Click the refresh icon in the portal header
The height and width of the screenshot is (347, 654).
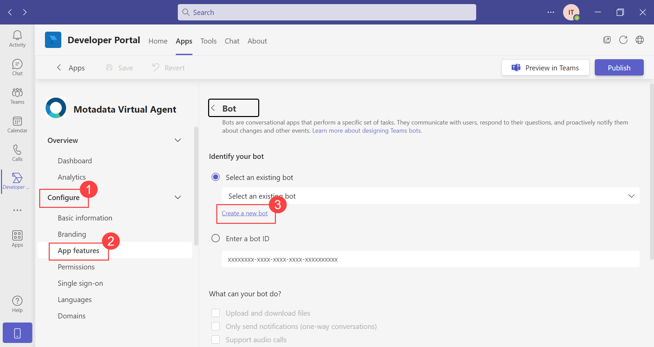click(623, 40)
